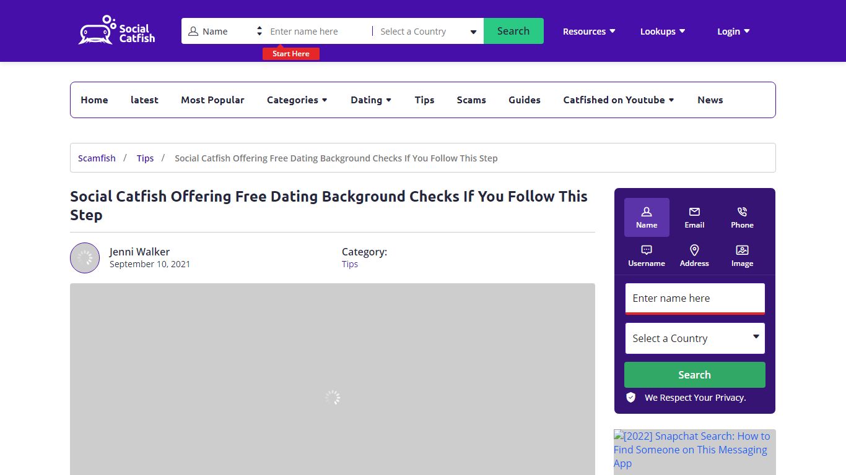Expand the Resources menu
The height and width of the screenshot is (475, 846).
(589, 32)
